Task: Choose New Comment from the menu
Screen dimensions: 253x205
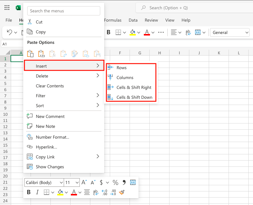Action: pyautogui.click(x=51, y=116)
